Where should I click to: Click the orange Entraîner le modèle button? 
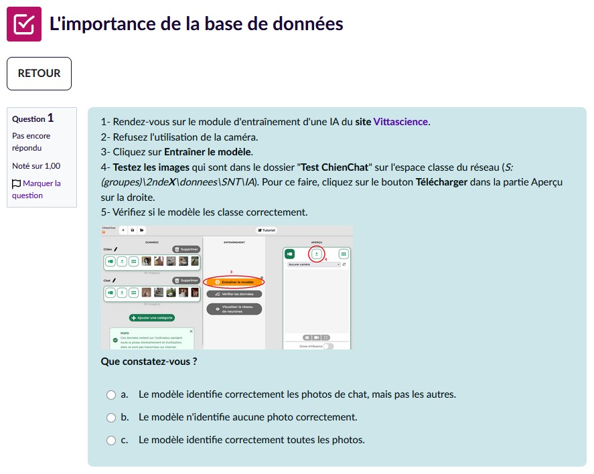(234, 283)
